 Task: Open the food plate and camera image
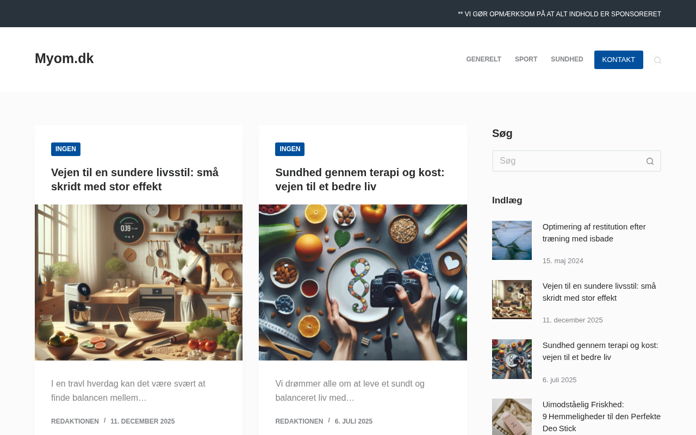coord(363,282)
